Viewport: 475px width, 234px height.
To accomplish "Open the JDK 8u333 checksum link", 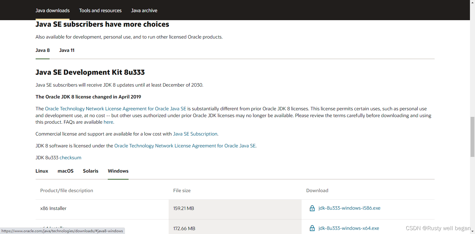I will 70,158.
